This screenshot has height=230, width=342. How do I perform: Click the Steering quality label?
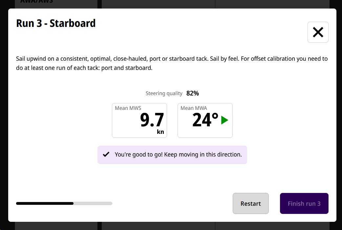(x=164, y=93)
